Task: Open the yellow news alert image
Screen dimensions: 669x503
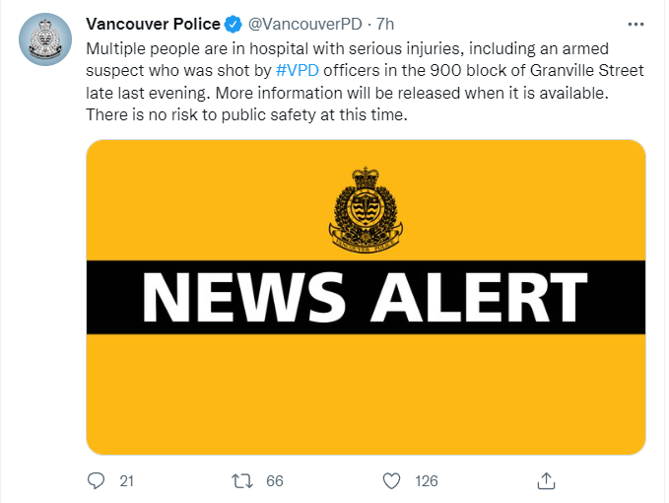Action: coord(366,395)
